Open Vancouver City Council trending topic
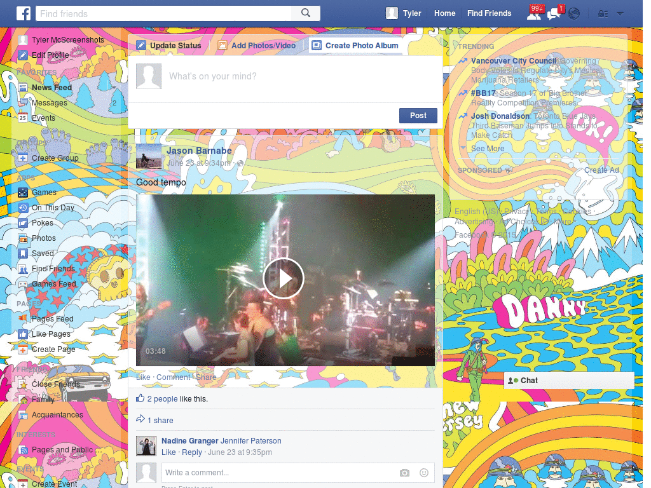Image resolution: width=651 pixels, height=488 pixels. [513, 61]
